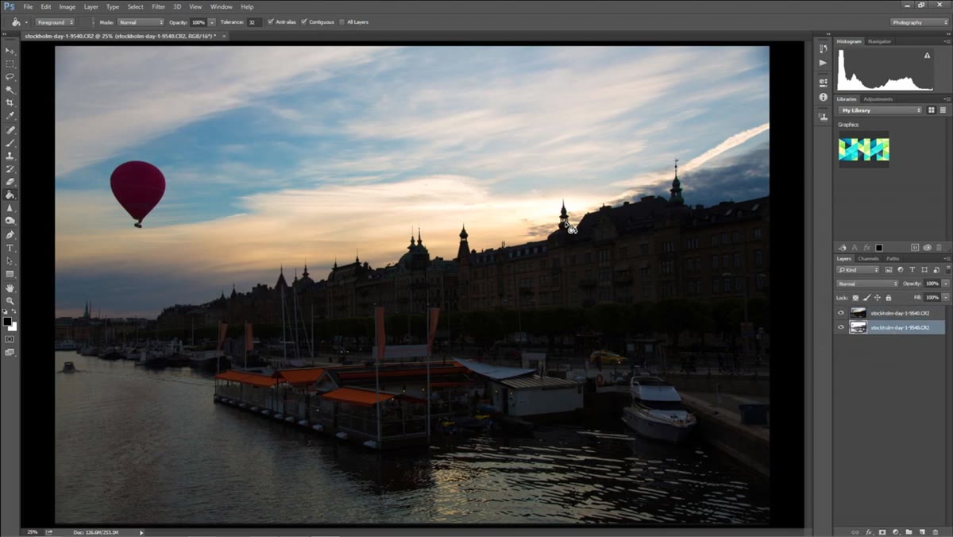Viewport: 953px width, 537px height.
Task: Open the Filter menu
Action: click(159, 6)
